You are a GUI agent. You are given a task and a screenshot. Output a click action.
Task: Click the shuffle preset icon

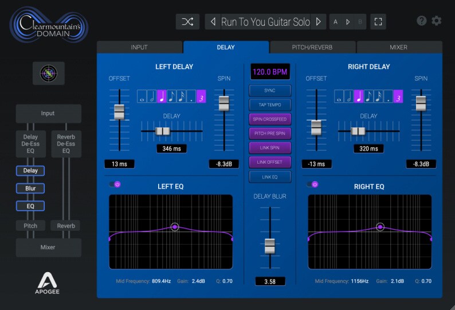click(187, 22)
